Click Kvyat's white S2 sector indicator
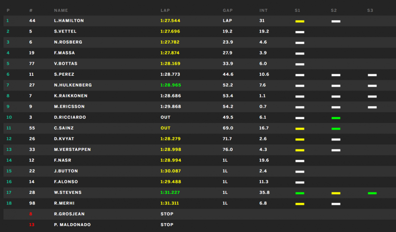The width and height of the screenshot is (396, 232). [336, 139]
